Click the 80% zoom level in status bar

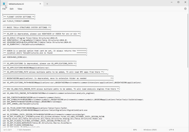(x=135, y=130)
